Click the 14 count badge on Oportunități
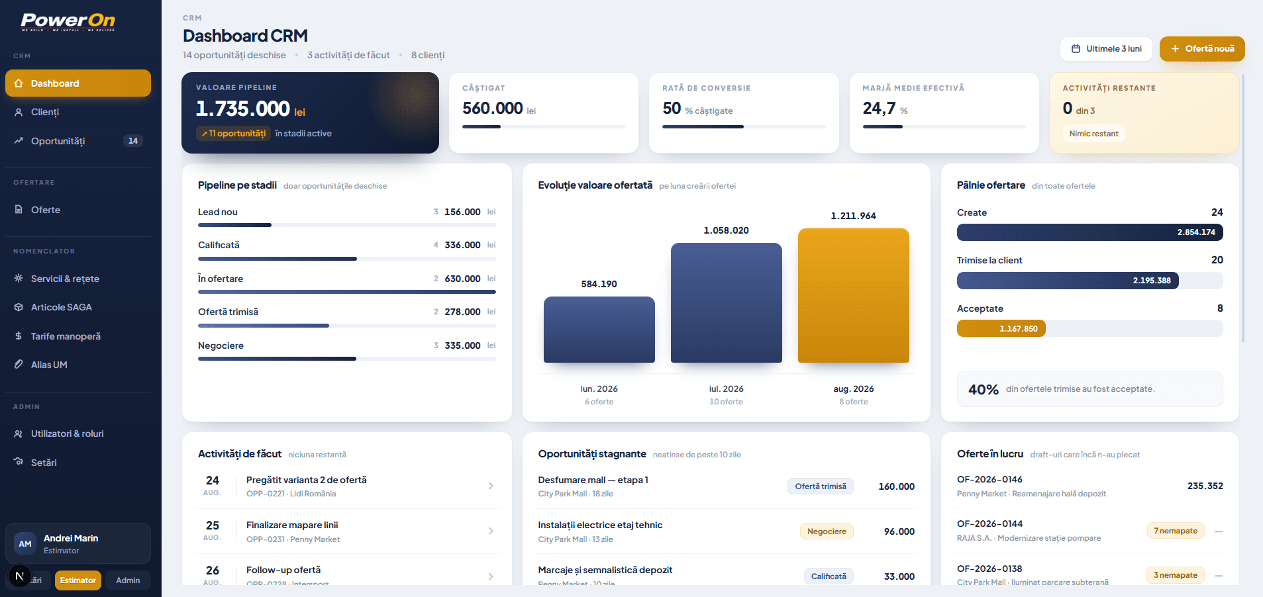 point(133,141)
